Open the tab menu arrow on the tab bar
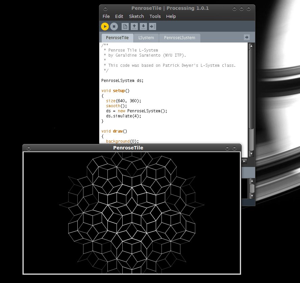300x283 pixels. tap(247, 37)
